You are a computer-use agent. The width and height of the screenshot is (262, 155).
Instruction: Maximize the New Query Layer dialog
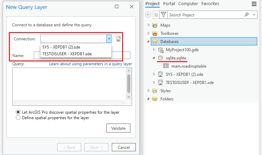[117, 6]
